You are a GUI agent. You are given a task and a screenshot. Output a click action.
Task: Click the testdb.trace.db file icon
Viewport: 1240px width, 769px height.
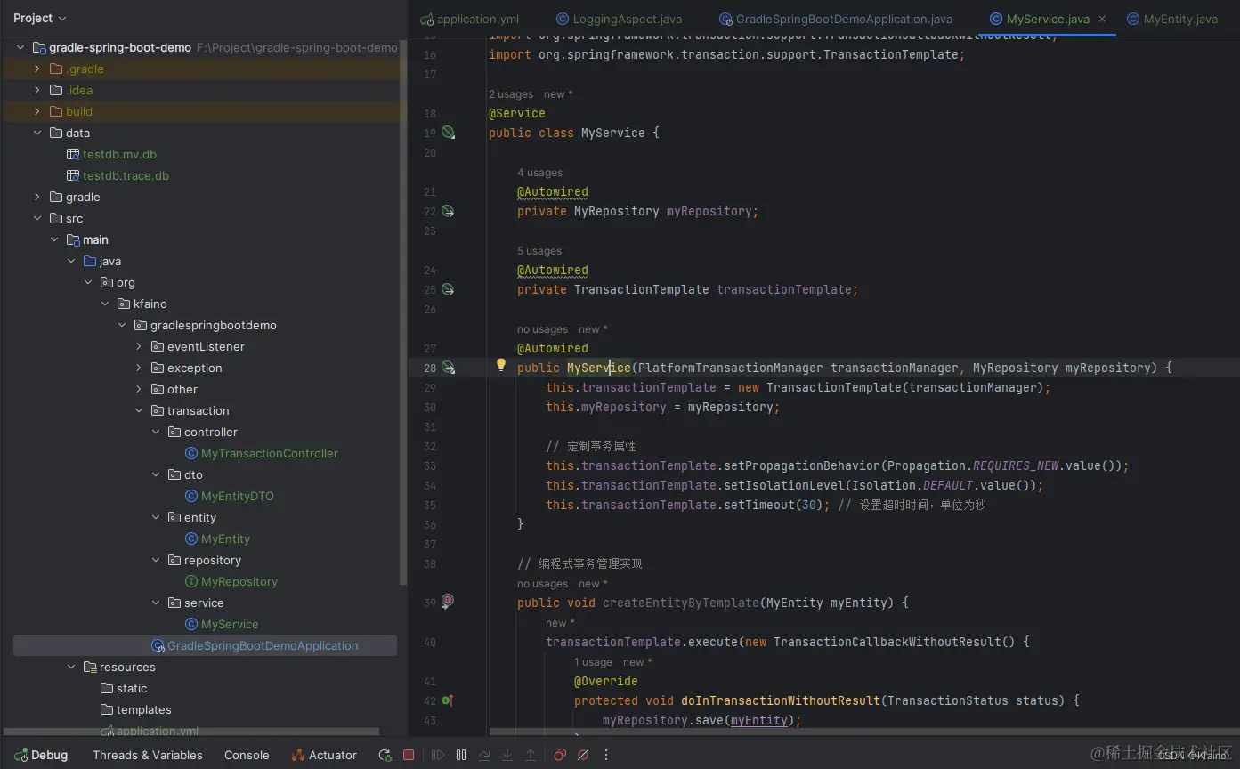[x=73, y=175]
